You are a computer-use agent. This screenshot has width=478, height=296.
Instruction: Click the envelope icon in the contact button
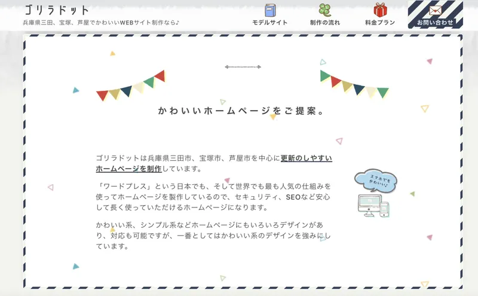point(436,10)
